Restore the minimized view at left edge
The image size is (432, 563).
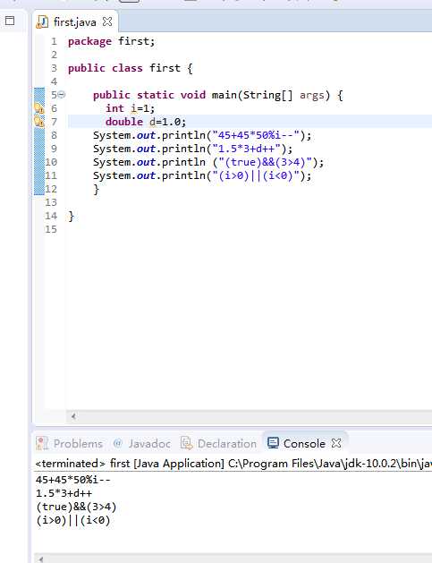(10, 21)
